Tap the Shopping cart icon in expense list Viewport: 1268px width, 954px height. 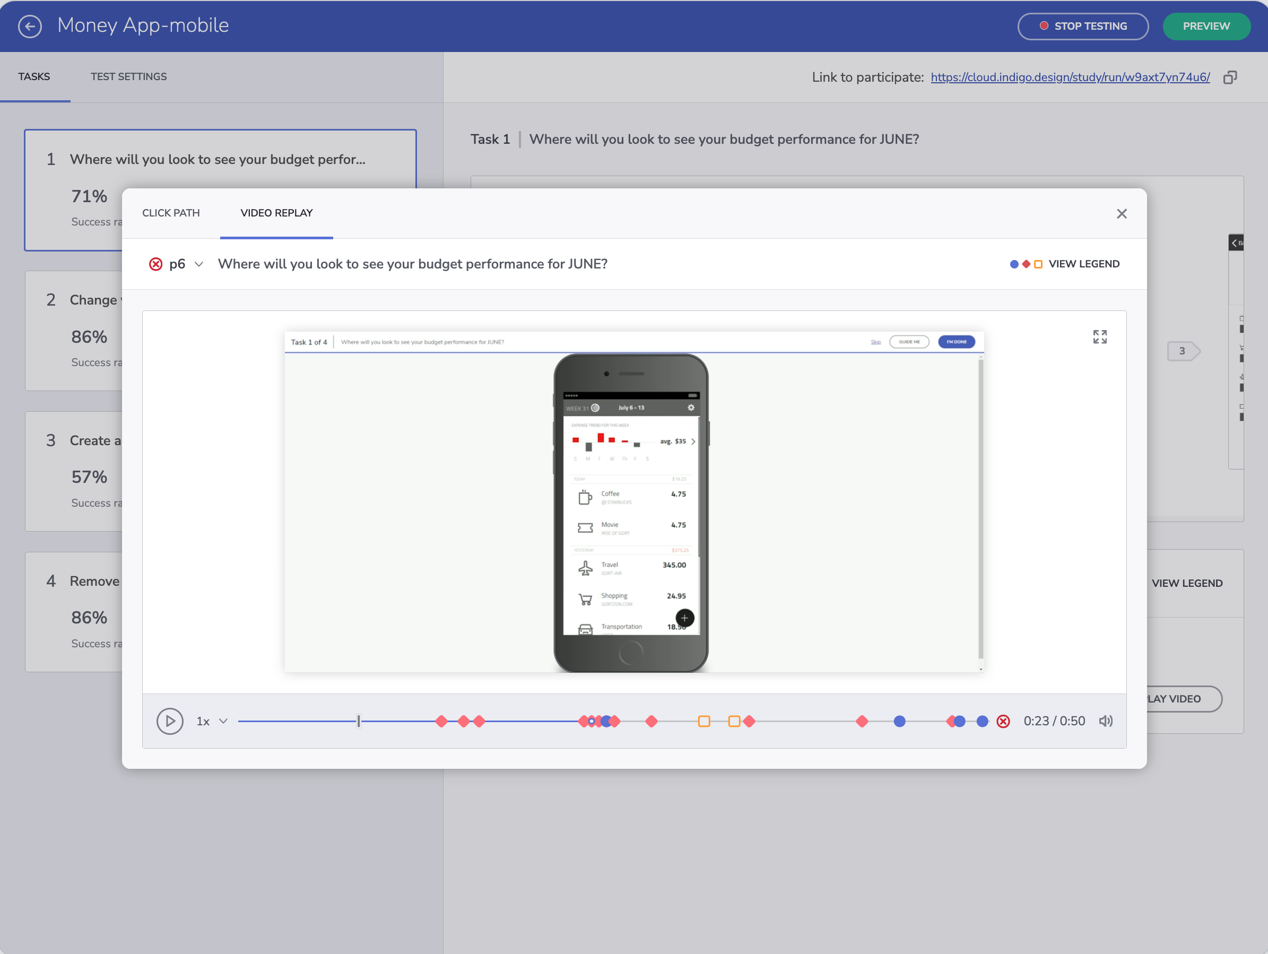585,600
